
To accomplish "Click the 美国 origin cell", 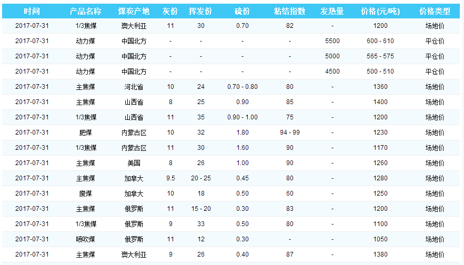I will coord(134,163).
